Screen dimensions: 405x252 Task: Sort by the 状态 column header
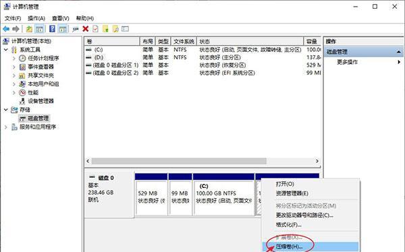[x=250, y=41]
